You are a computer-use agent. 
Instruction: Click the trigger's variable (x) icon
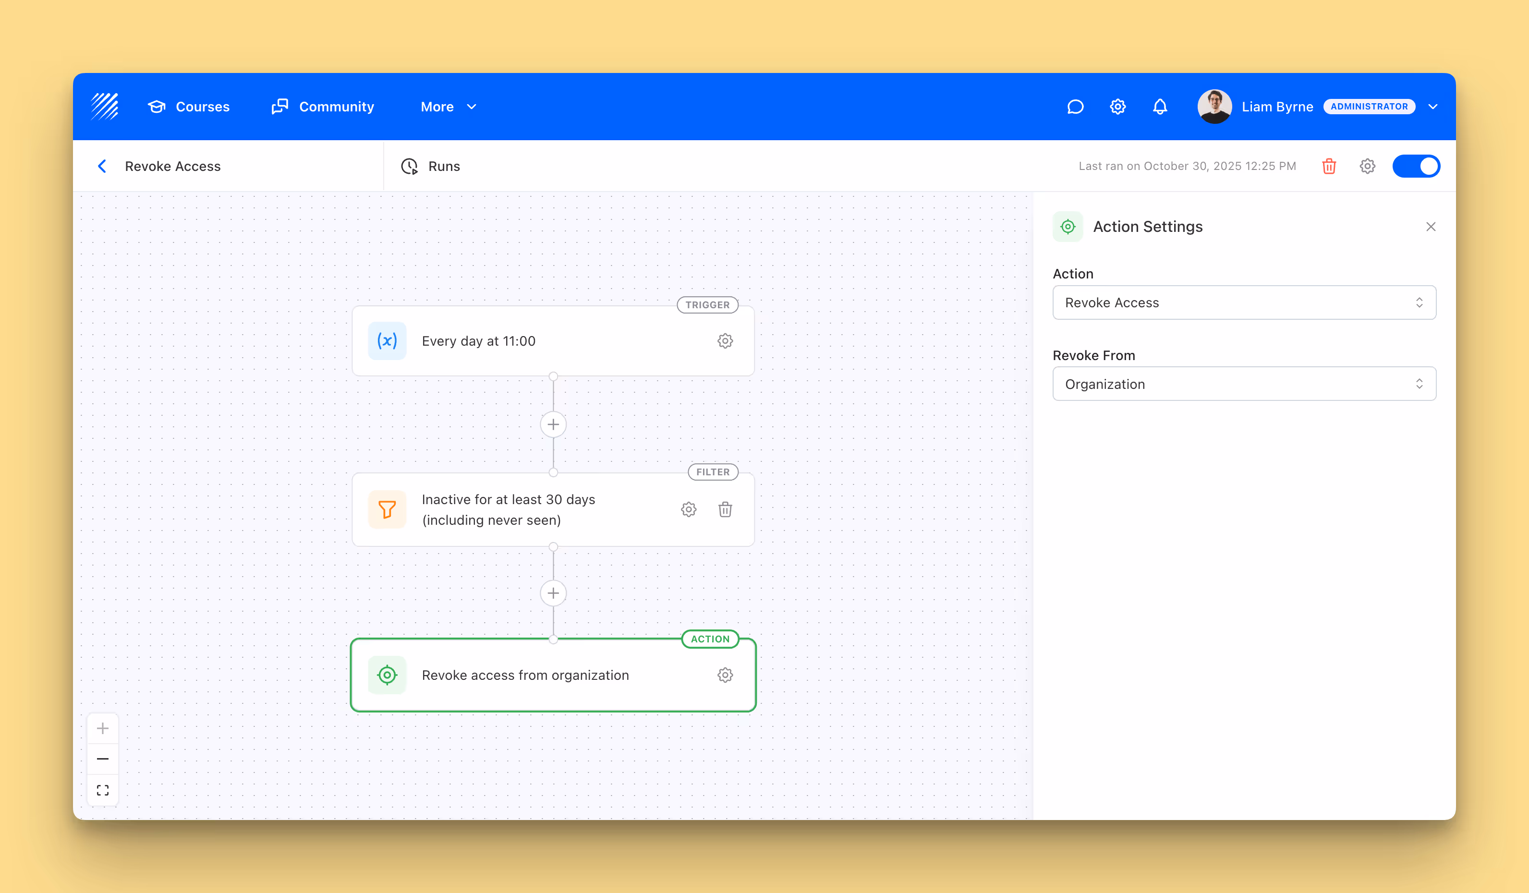387,341
